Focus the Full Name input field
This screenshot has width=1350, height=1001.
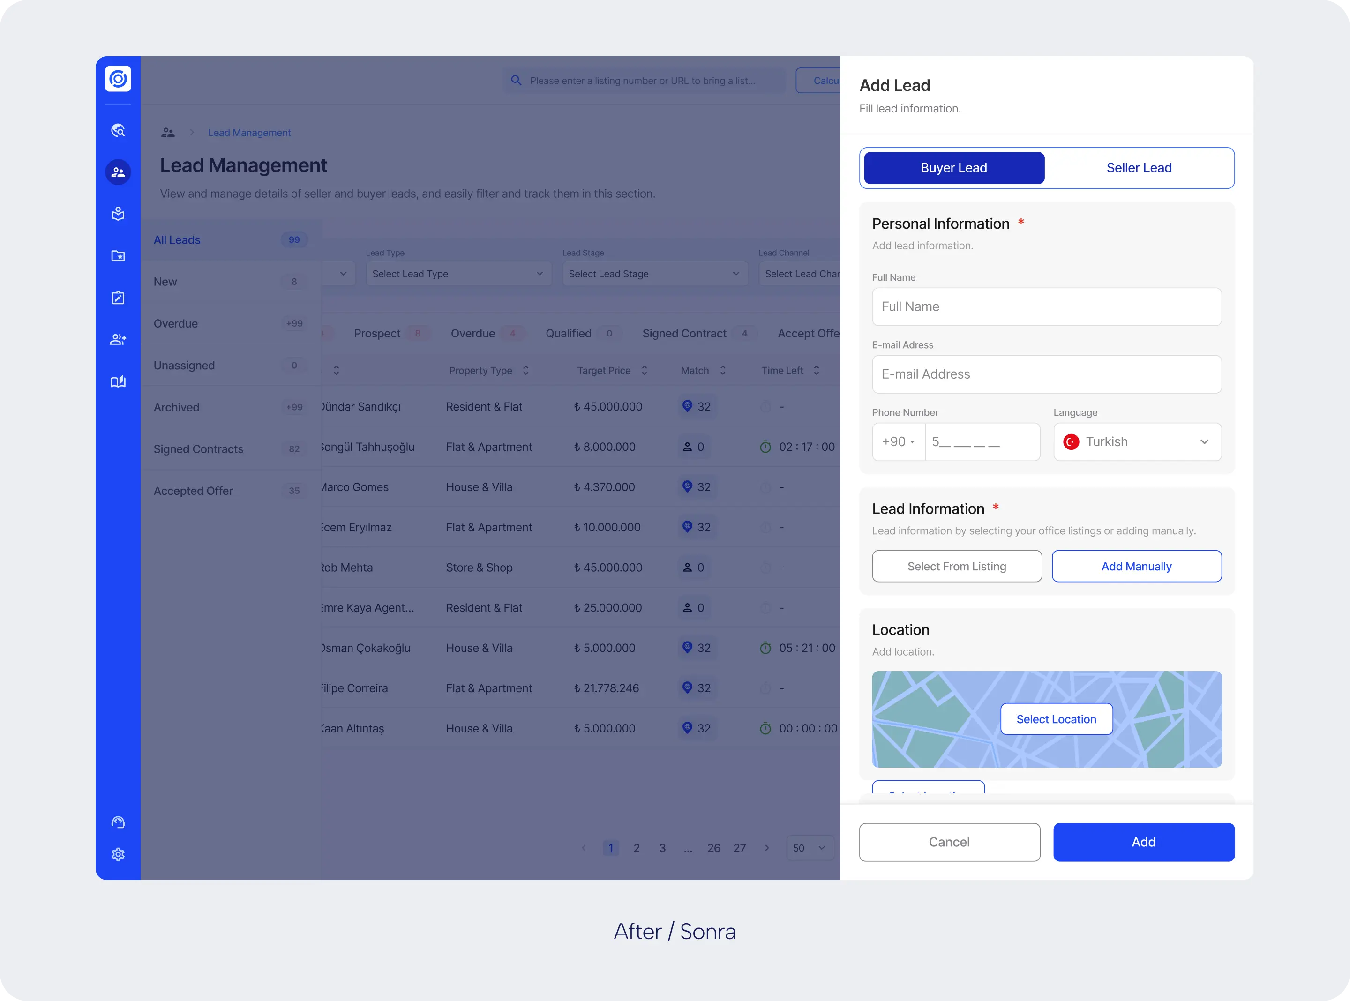click(1046, 306)
